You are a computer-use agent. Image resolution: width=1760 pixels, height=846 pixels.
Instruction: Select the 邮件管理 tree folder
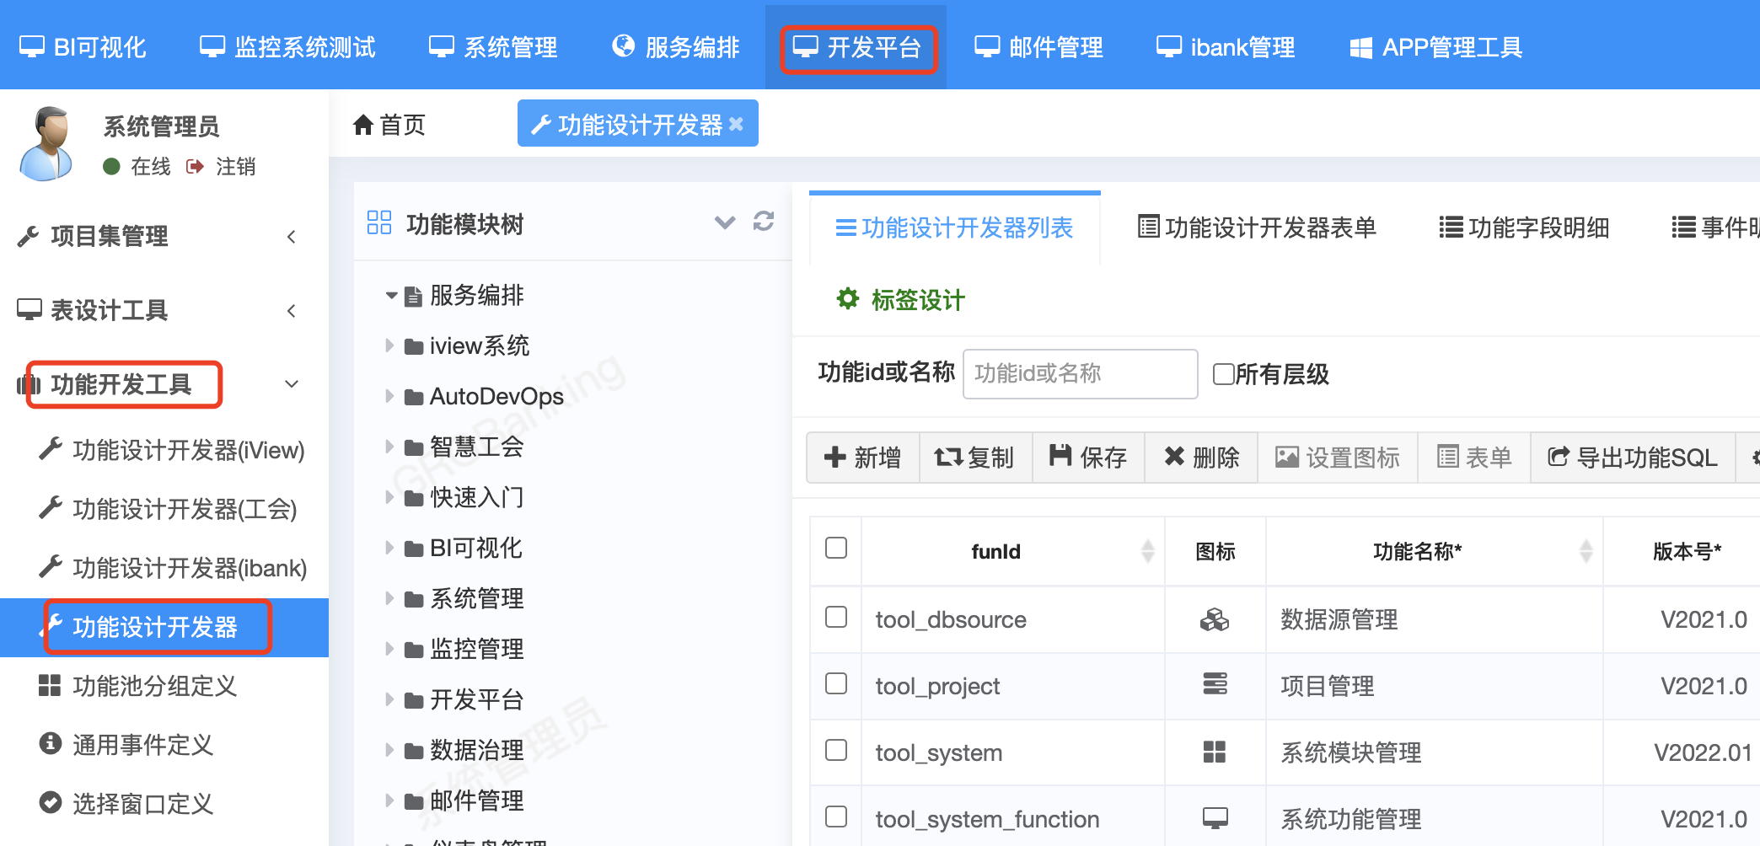464,800
